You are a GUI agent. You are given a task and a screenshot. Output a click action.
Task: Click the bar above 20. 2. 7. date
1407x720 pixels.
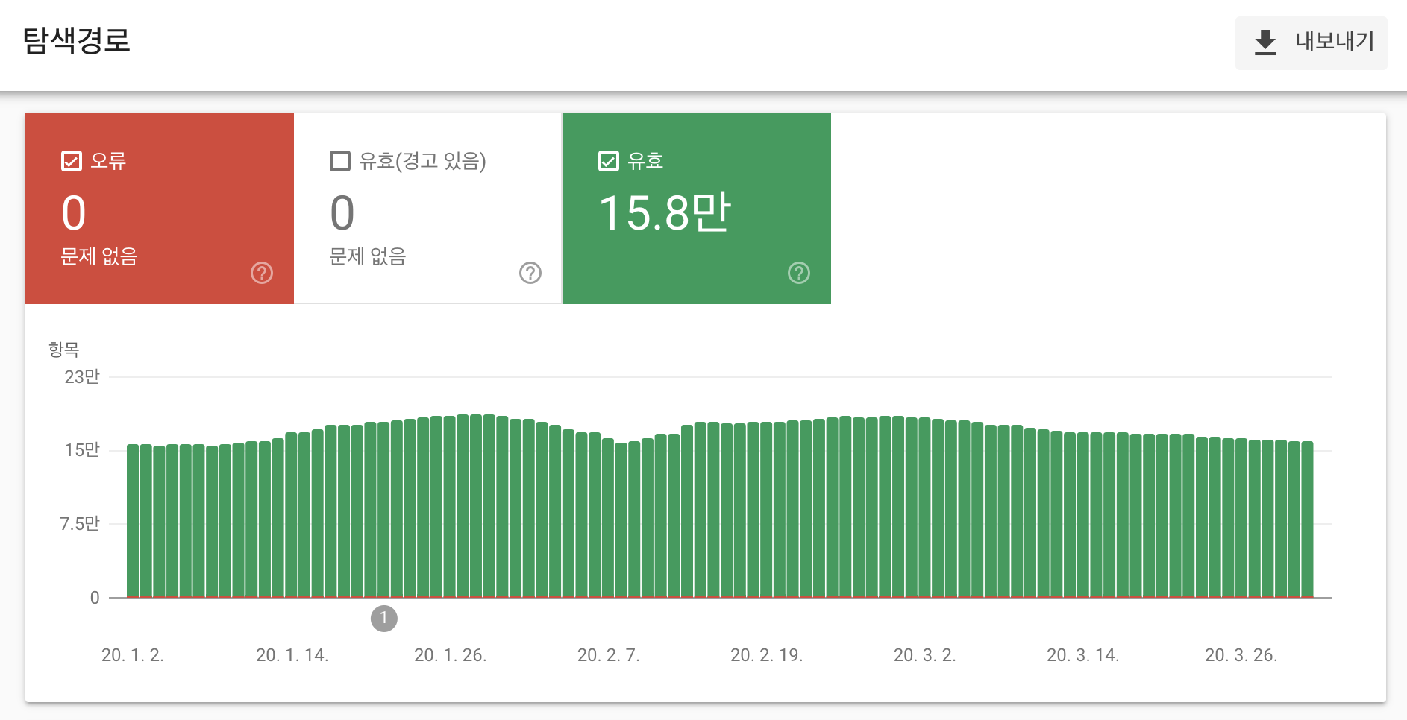click(607, 522)
